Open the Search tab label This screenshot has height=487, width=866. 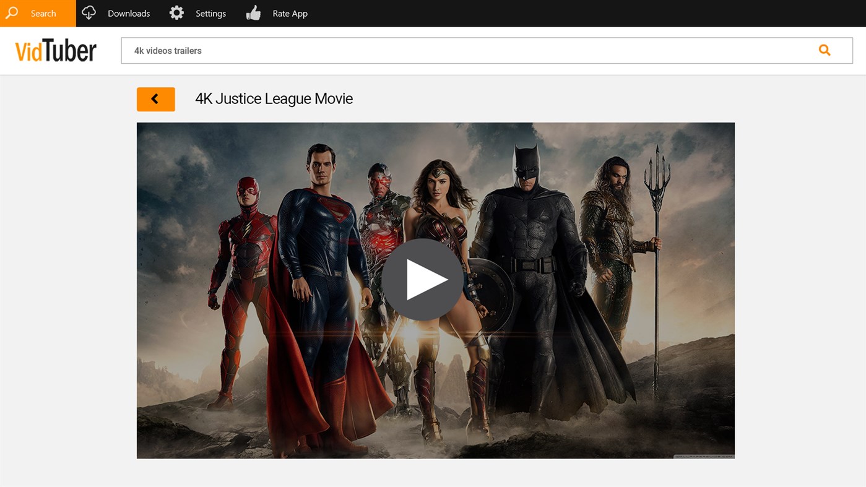(x=43, y=14)
